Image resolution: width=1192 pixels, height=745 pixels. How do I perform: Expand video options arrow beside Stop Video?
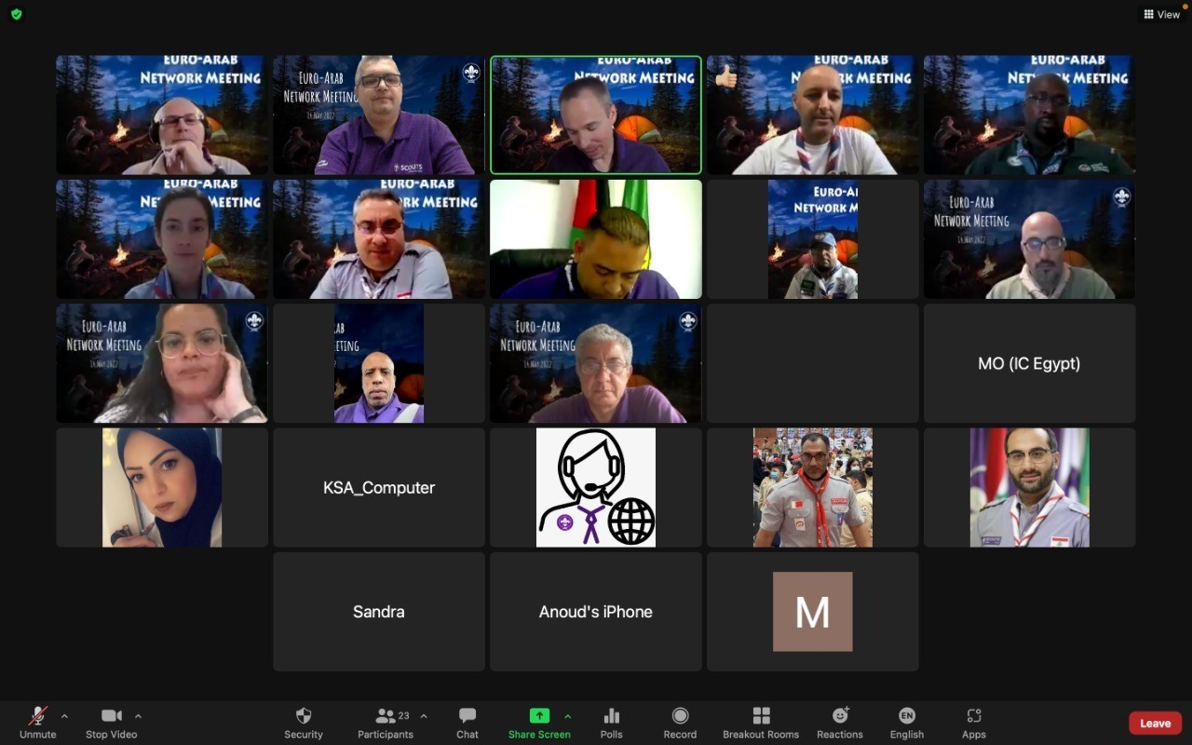138,716
